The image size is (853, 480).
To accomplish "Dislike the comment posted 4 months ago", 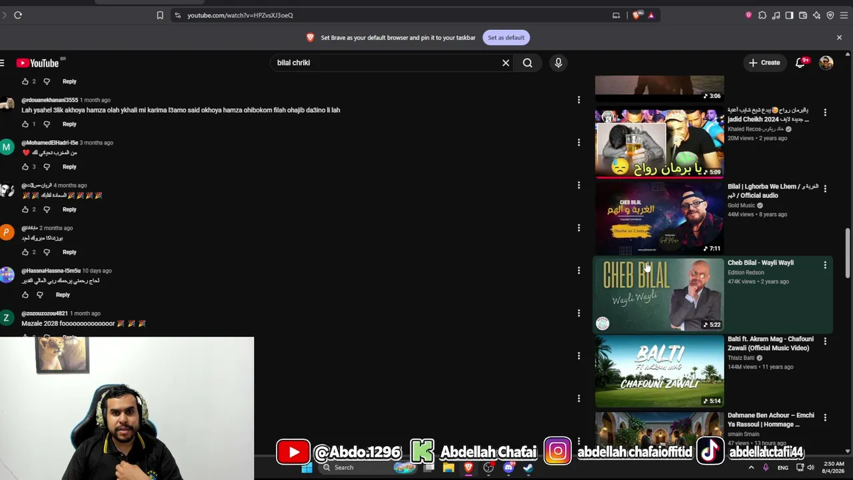I will click(47, 209).
